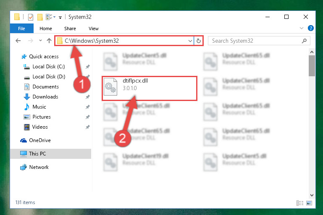This screenshot has width=323, height=215.
Task: Open Local Disk (C:) in sidebar
Action: click(x=49, y=67)
